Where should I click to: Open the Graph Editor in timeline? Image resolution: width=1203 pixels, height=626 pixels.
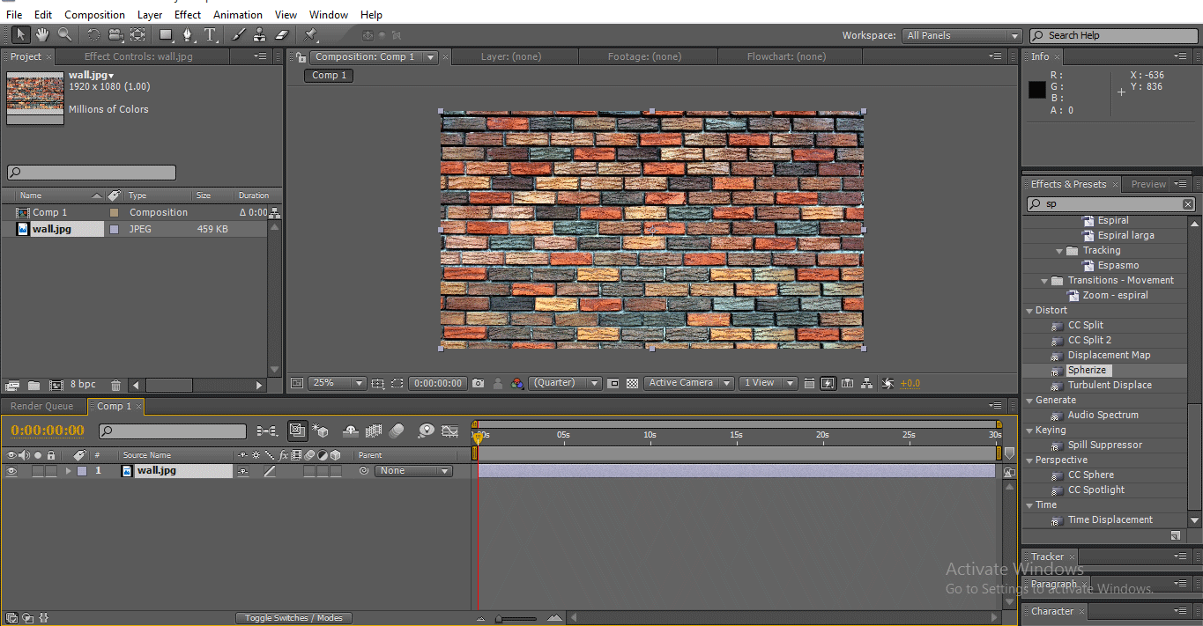tap(449, 431)
